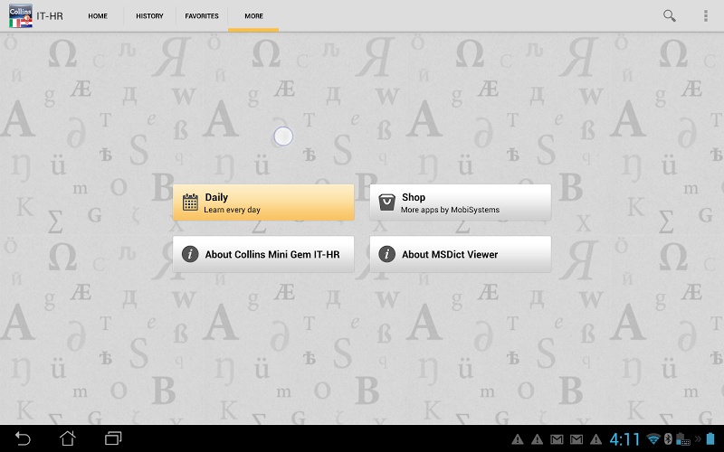724x452 pixels.
Task: Open the recent apps switcher
Action: coord(113,438)
